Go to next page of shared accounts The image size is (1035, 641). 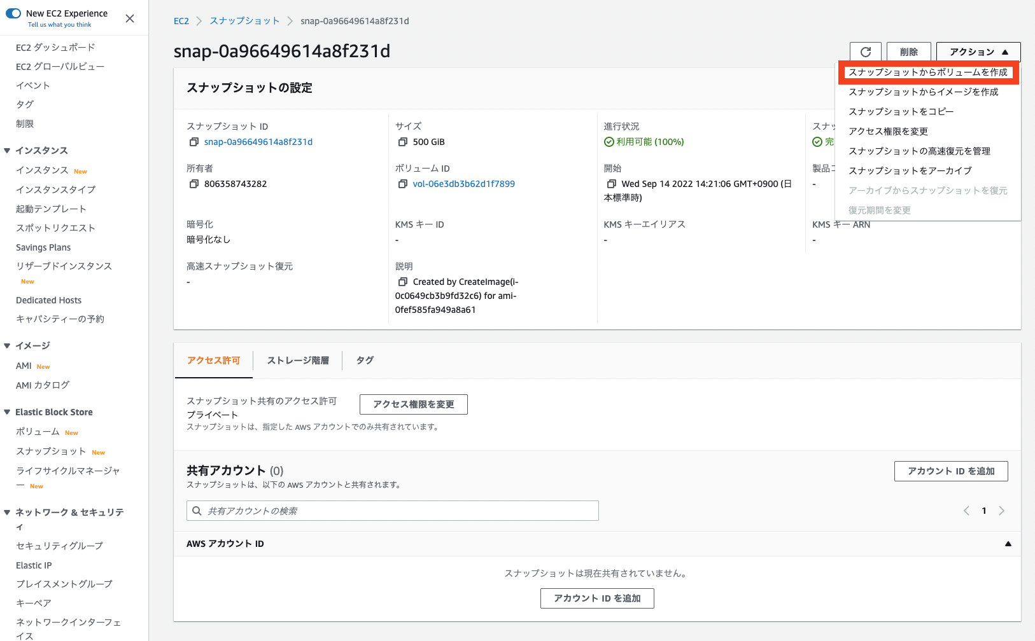tap(1002, 511)
